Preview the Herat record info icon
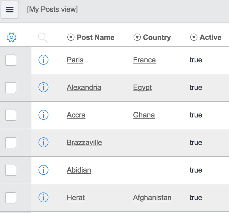 tap(43, 197)
